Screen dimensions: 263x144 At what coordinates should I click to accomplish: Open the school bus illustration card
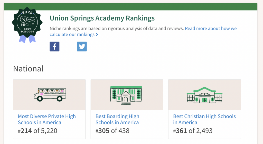pyautogui.click(x=50, y=94)
